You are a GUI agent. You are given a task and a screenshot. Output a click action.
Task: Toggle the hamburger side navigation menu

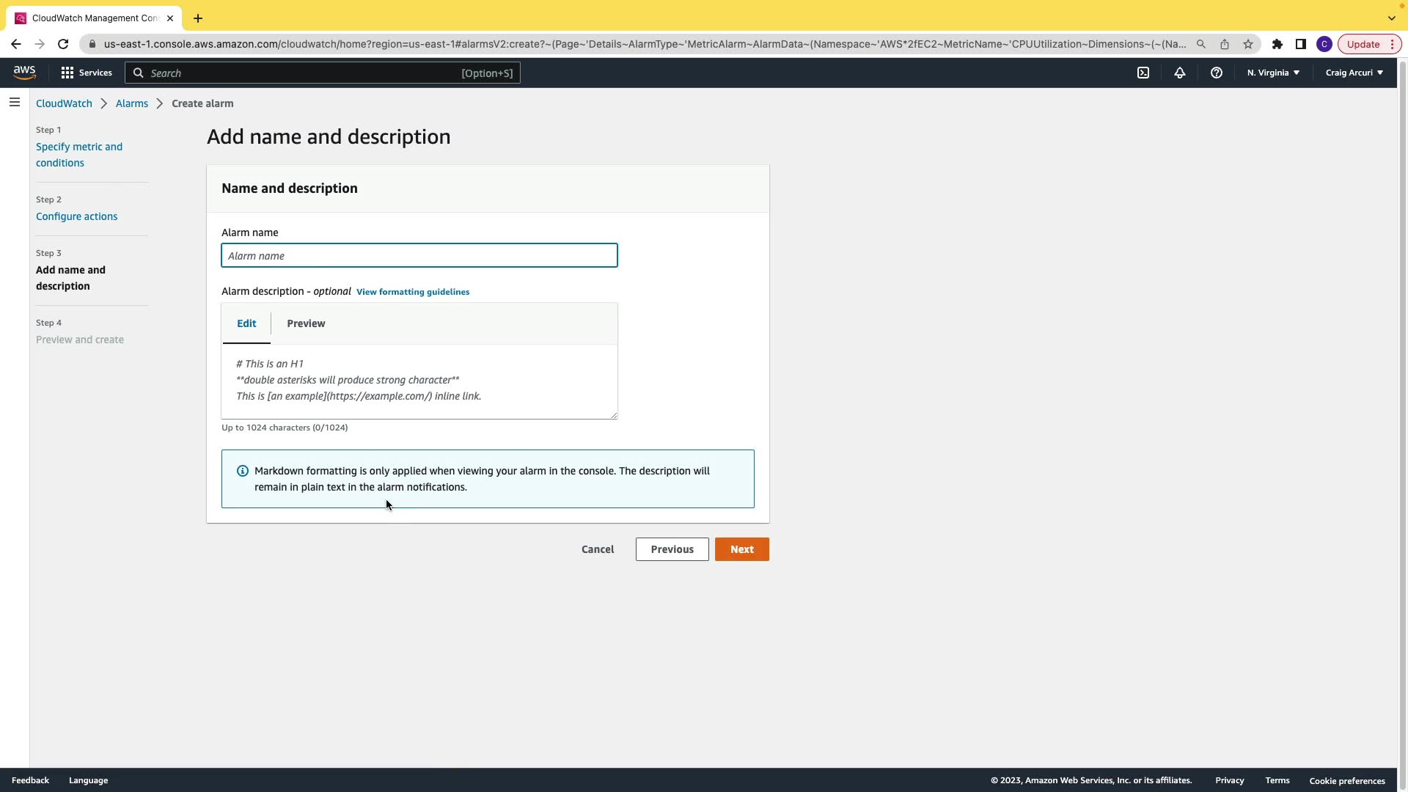point(15,103)
